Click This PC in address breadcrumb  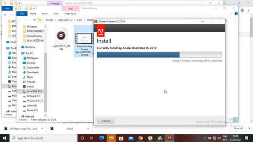[x=49, y=20]
